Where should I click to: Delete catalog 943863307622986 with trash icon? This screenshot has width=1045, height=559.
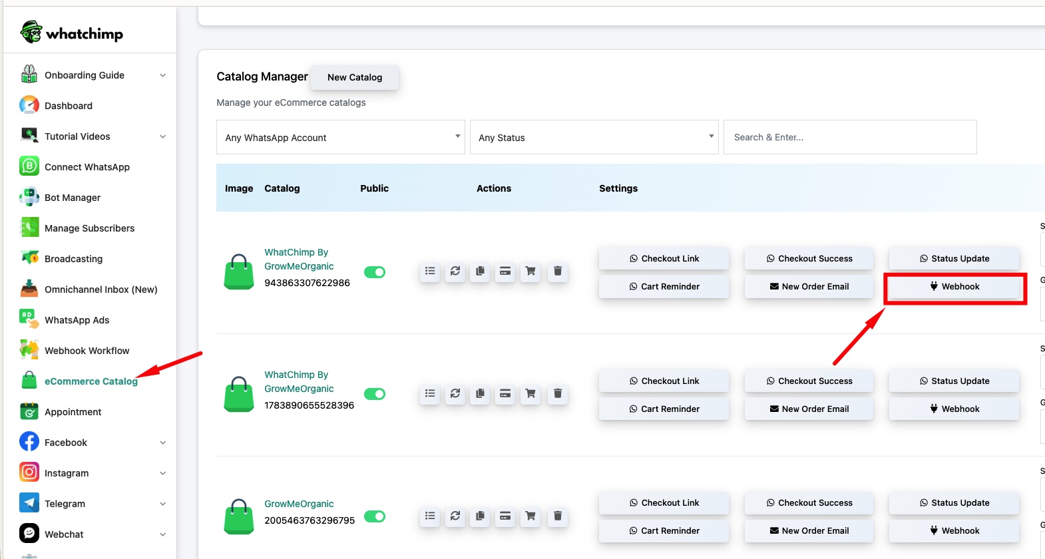click(x=558, y=272)
